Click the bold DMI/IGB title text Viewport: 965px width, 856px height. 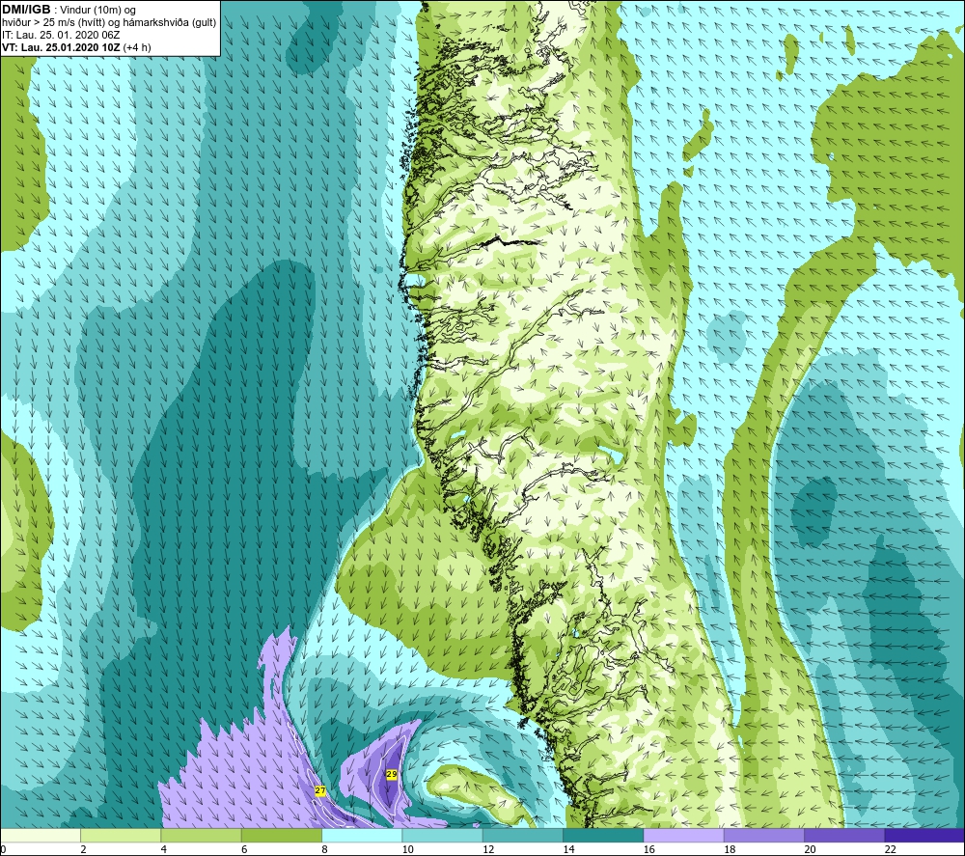pyautogui.click(x=26, y=10)
